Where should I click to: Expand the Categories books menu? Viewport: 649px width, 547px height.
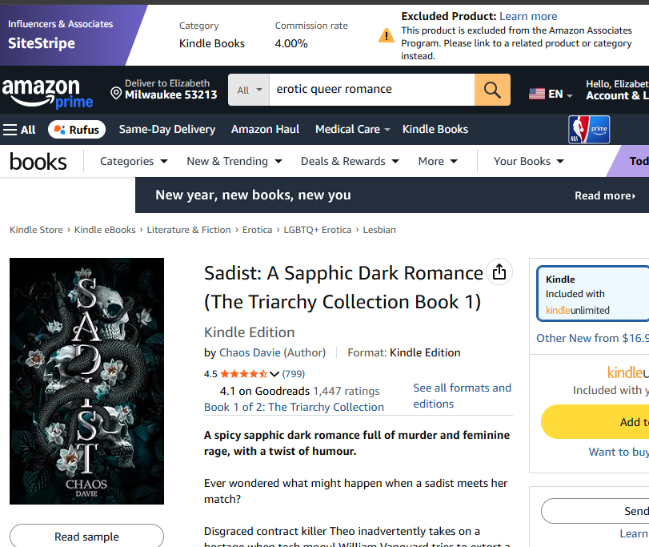click(134, 161)
